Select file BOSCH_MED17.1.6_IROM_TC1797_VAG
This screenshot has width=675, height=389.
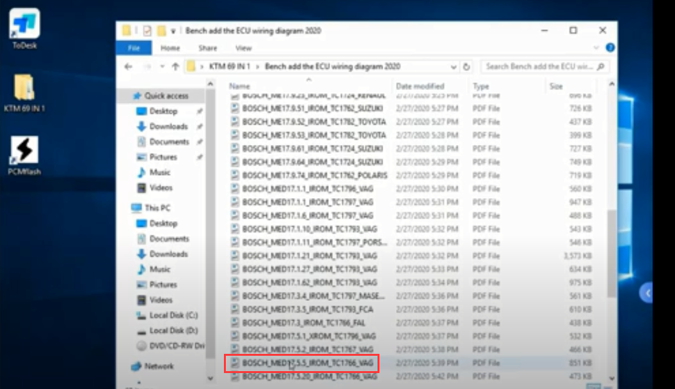pyautogui.click(x=308, y=215)
